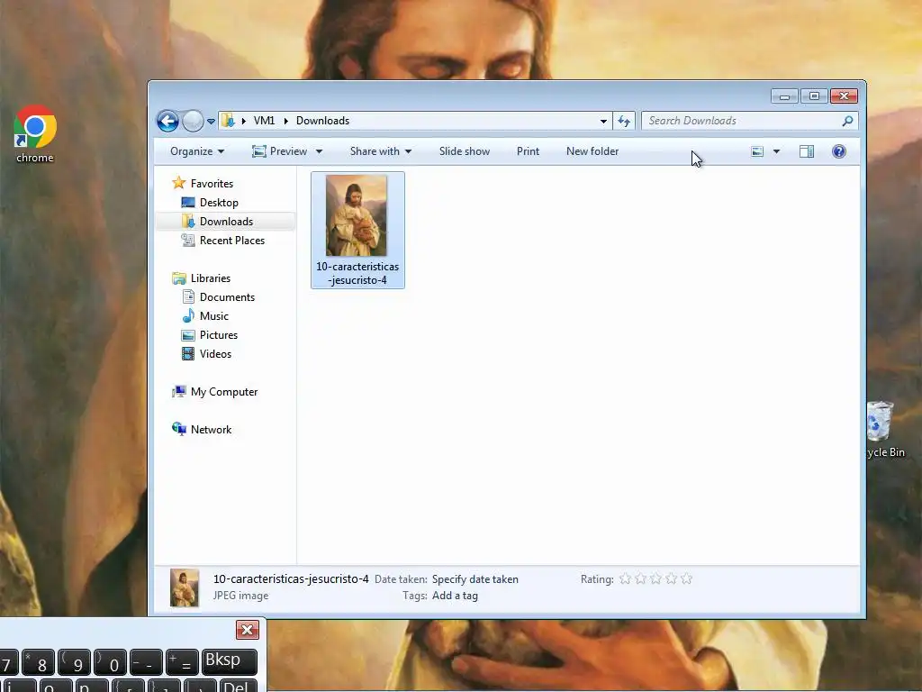This screenshot has width=922, height=692.
Task: Click the folder icon in address bar
Action: pyautogui.click(x=228, y=121)
